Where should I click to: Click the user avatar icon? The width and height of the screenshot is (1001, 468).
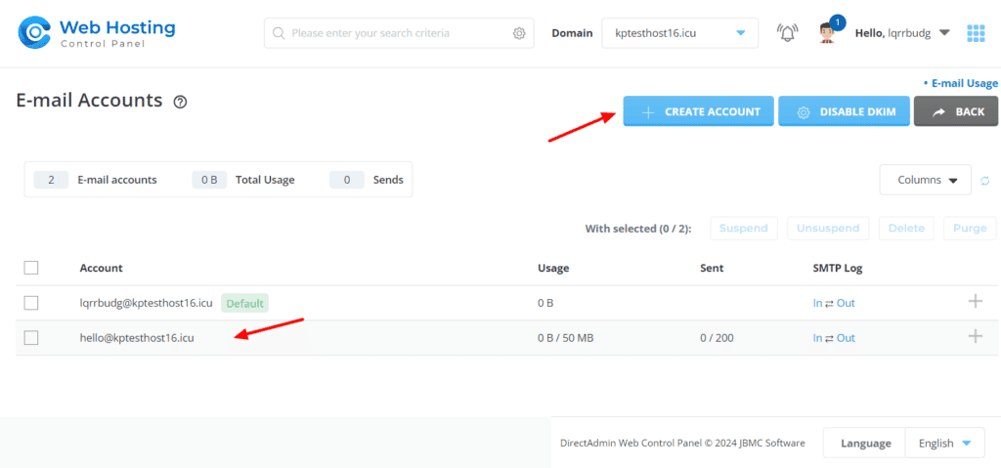tap(827, 33)
